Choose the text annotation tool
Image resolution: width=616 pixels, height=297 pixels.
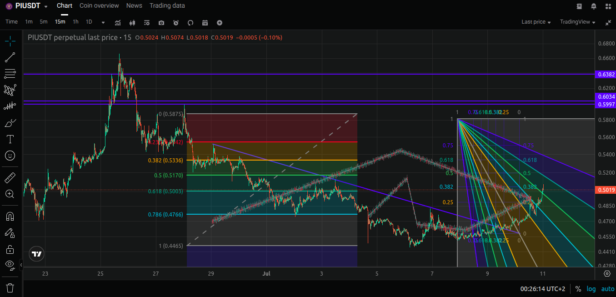point(10,139)
